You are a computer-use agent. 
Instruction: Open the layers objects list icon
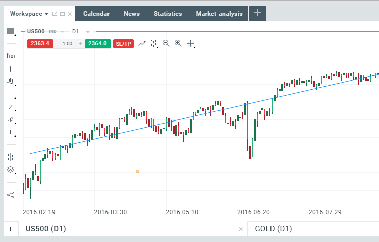11,170
